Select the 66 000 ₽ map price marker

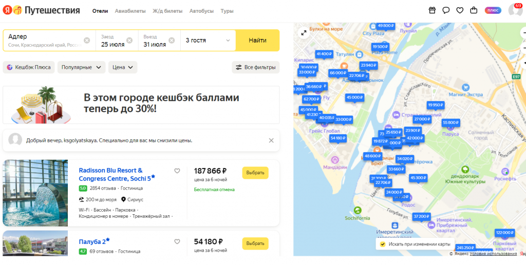(338, 73)
